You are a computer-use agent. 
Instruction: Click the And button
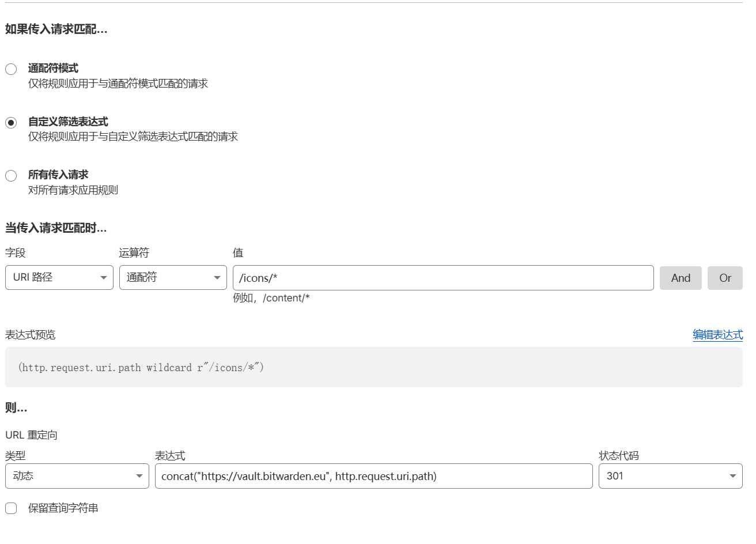click(681, 278)
